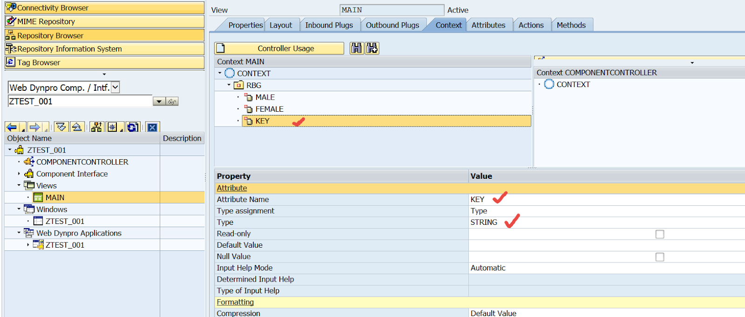Click the object hierarchy display icon
745x317 pixels.
pos(96,127)
